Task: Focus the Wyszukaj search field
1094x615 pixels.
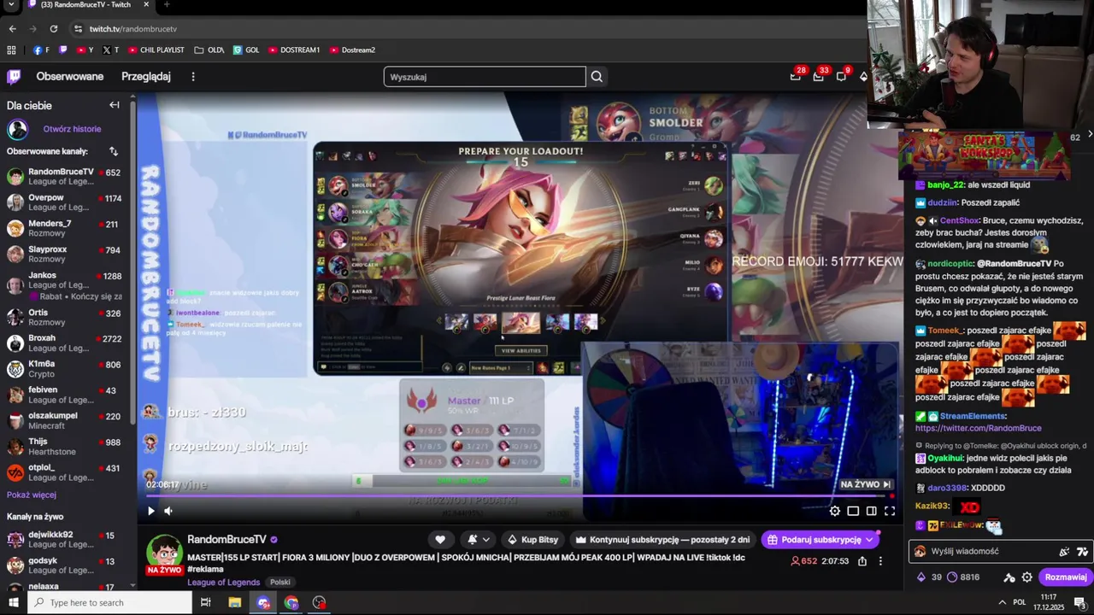Action: [485, 77]
